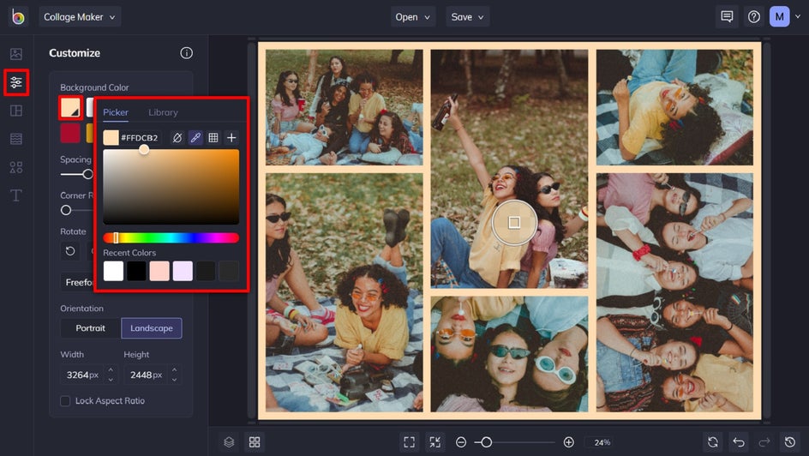Select the Customize sliders sidebar icon
Screen dimensions: 809x456
(16, 82)
